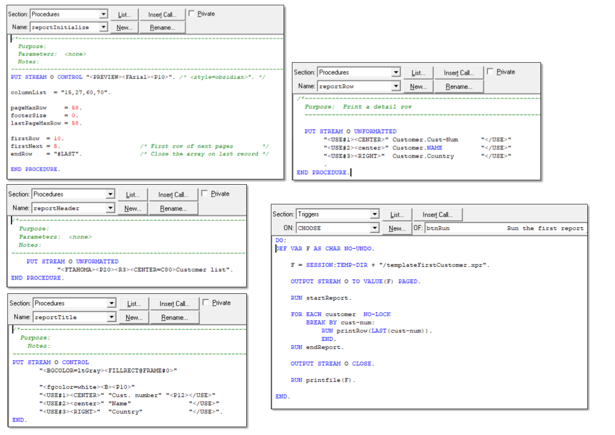Image resolution: width=615 pixels, height=435 pixels.
Task: Click Insert Call button in Triggers window
Action: (437, 214)
